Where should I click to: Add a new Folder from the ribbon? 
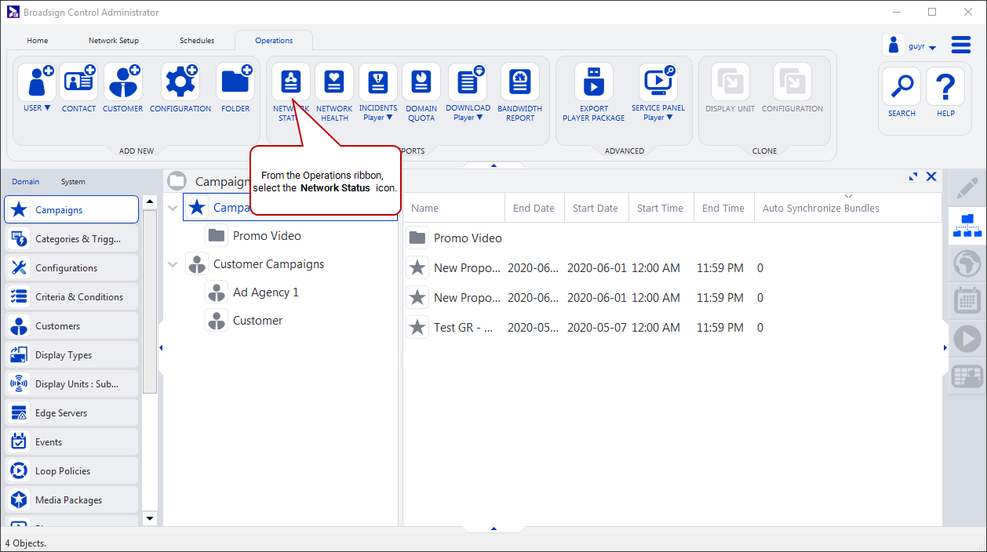pos(235,82)
